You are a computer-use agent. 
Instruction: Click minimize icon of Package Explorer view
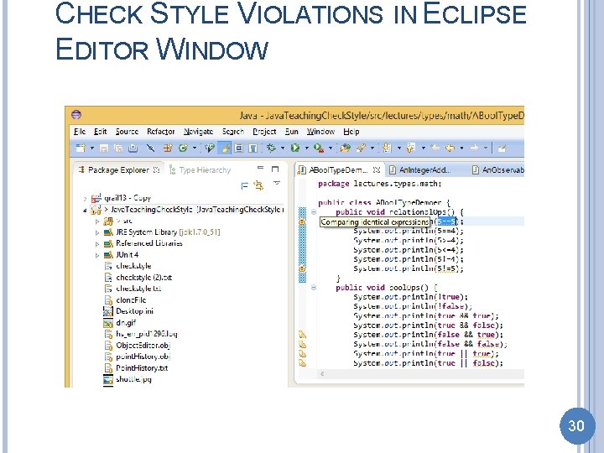click(260, 168)
